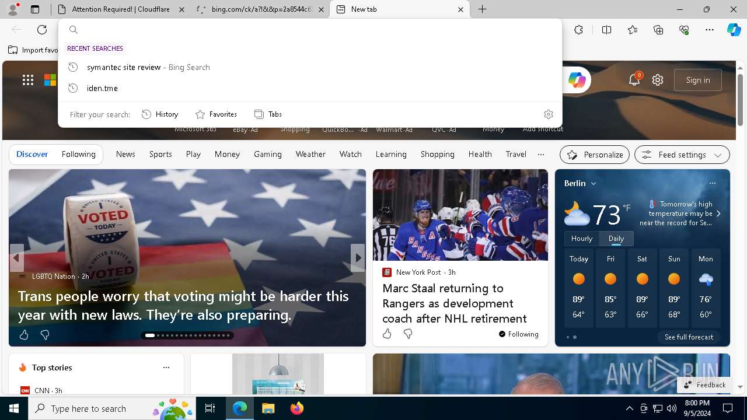Open Edge Settings and more menu
The height and width of the screenshot is (420, 747).
point(710,30)
